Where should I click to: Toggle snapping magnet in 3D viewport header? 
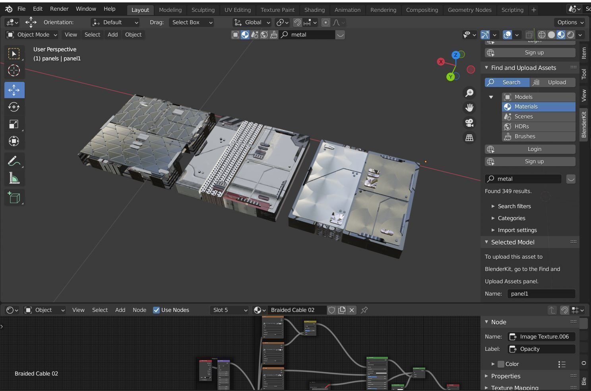(x=297, y=23)
